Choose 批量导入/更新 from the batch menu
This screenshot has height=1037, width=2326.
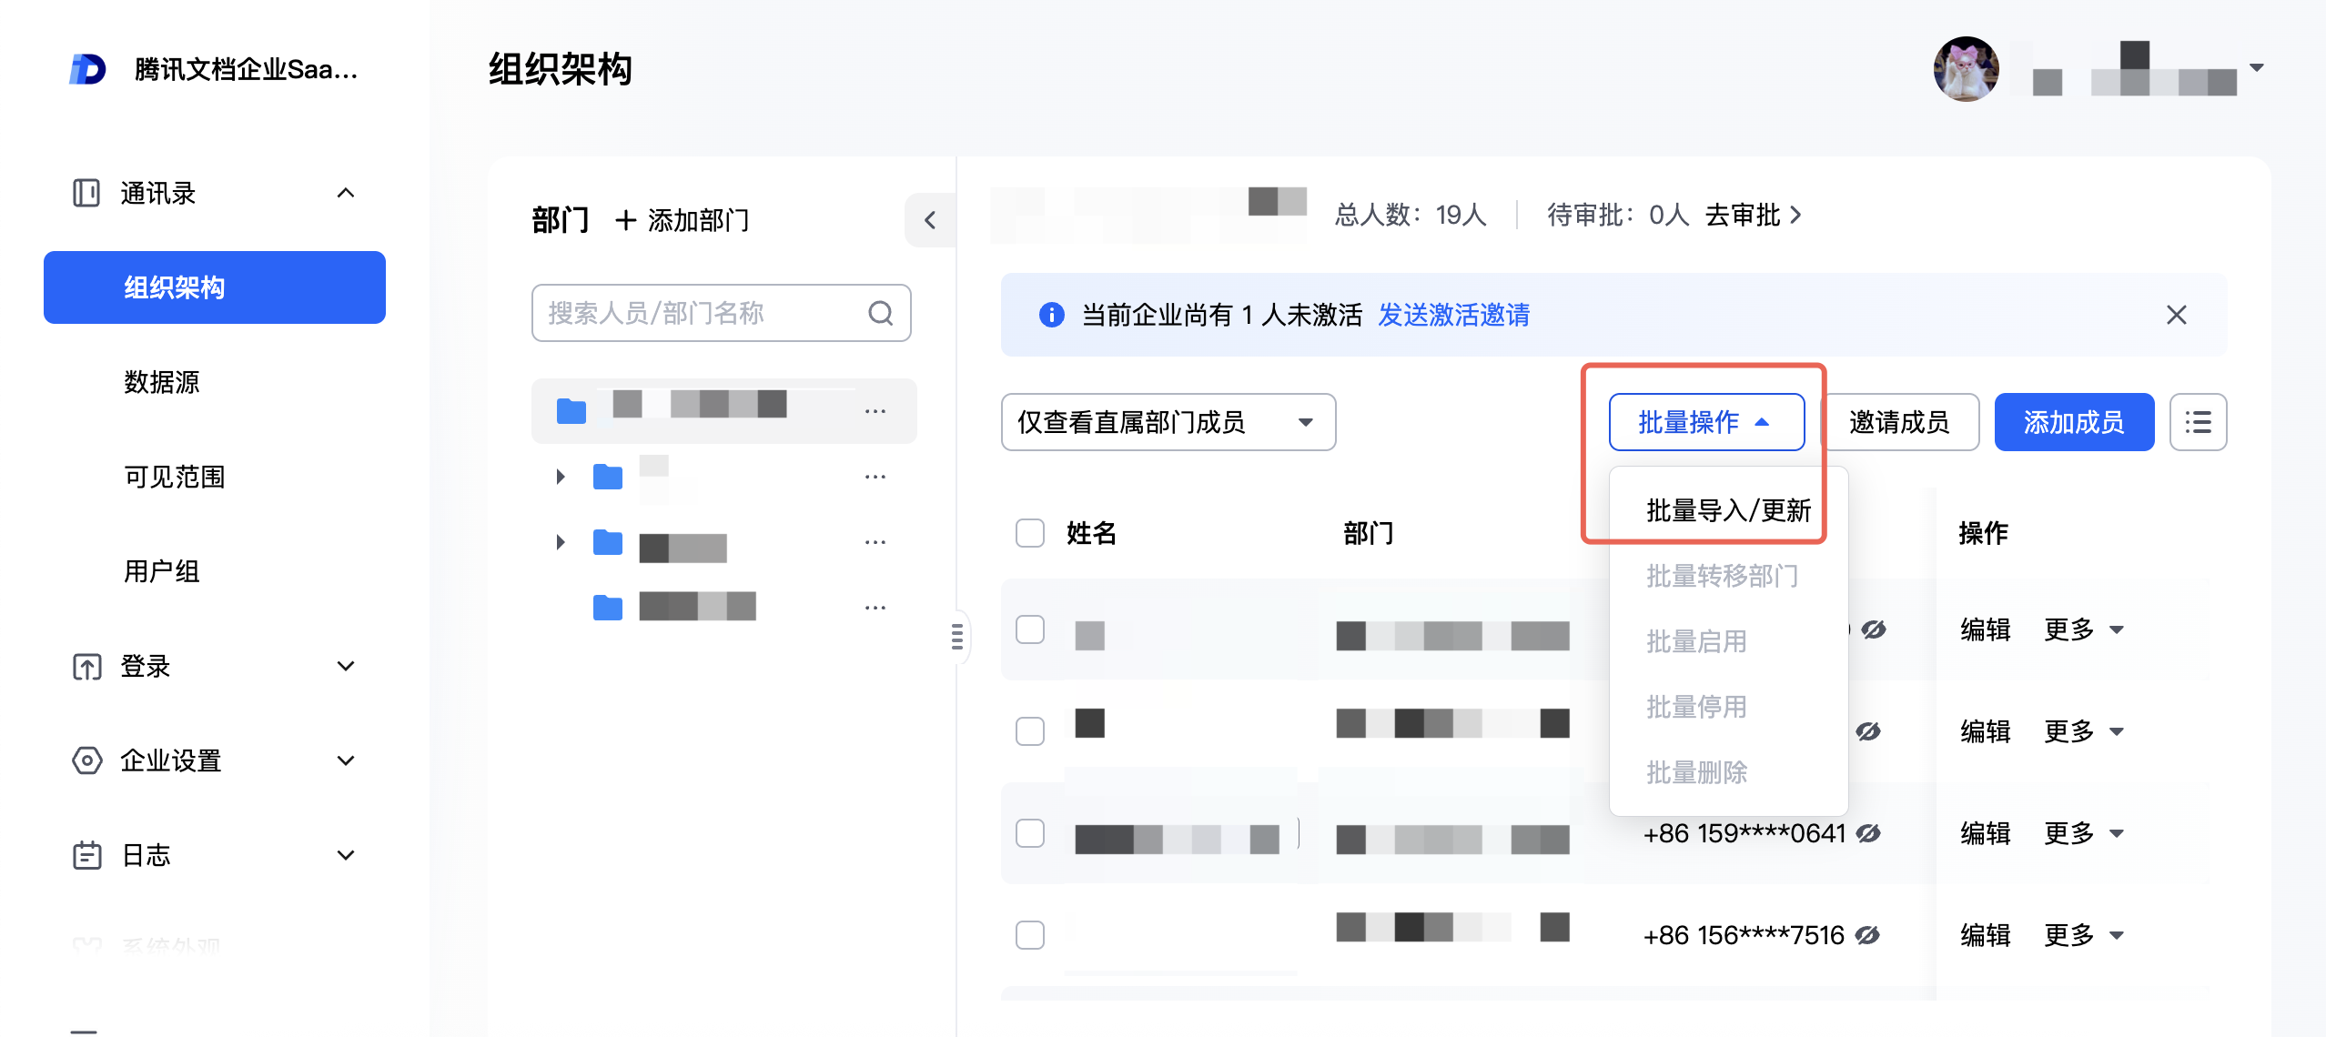tap(1728, 510)
